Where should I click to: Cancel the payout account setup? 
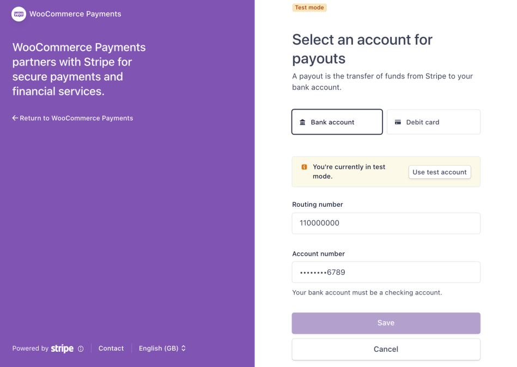[386, 349]
